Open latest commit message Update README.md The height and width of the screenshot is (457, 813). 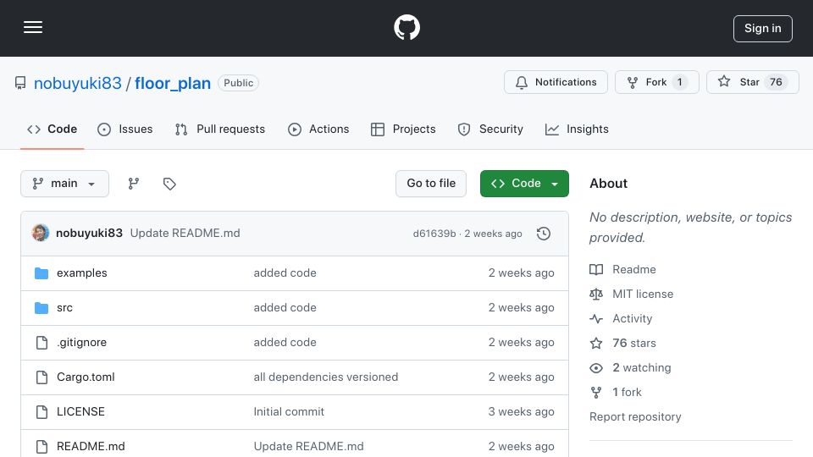click(185, 234)
